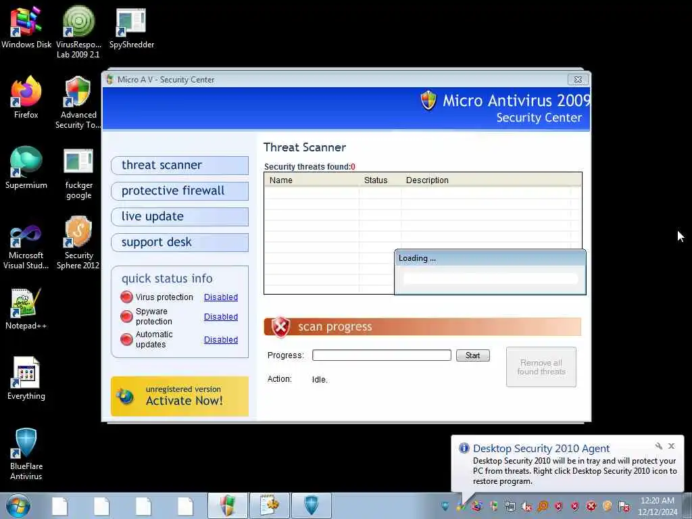Click the Windows Start orb

pos(18,505)
